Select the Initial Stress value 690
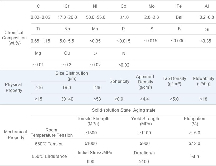 91,161
